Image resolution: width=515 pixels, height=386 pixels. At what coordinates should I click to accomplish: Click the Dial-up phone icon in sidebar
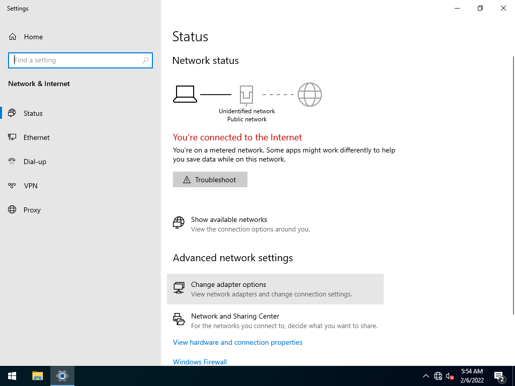tap(12, 162)
